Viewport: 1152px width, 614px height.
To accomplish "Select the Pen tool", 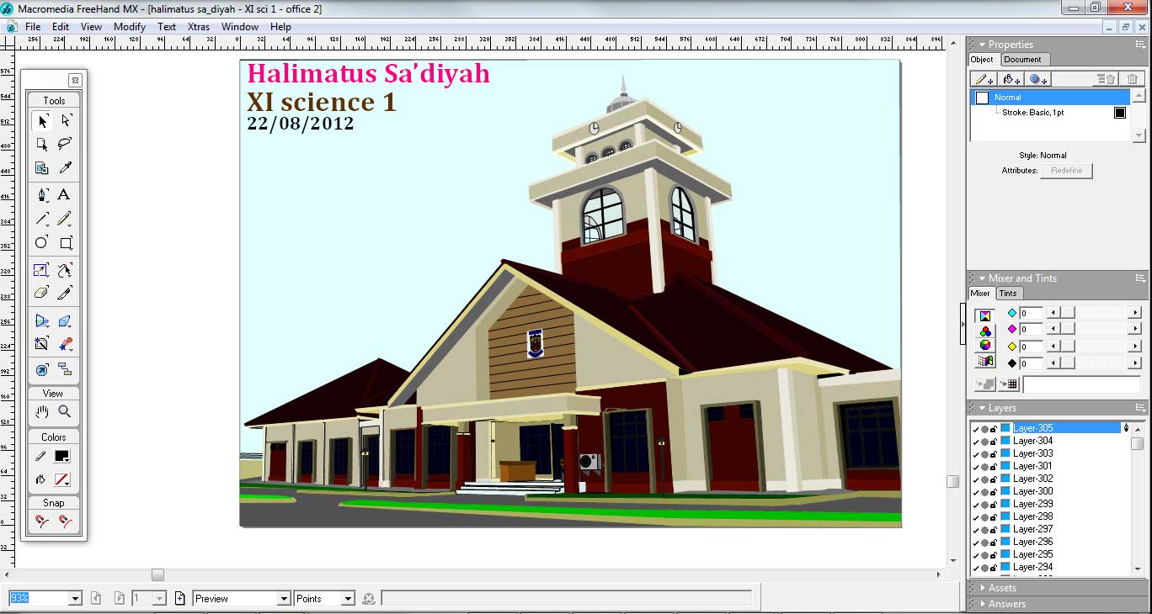I will [x=42, y=195].
